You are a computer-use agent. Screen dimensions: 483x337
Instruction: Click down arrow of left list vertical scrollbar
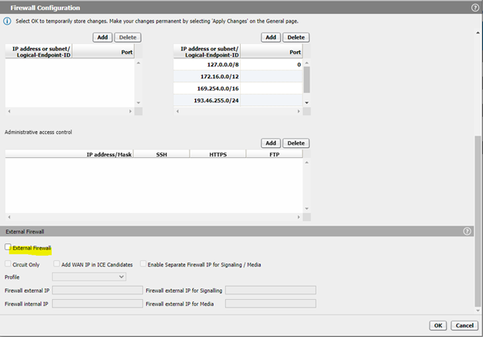pos(139,103)
